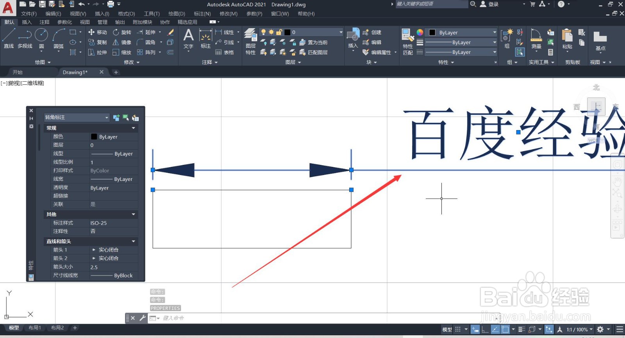Click 登录 sign-in button
Viewport: 625px width, 338px height.
(489, 4)
